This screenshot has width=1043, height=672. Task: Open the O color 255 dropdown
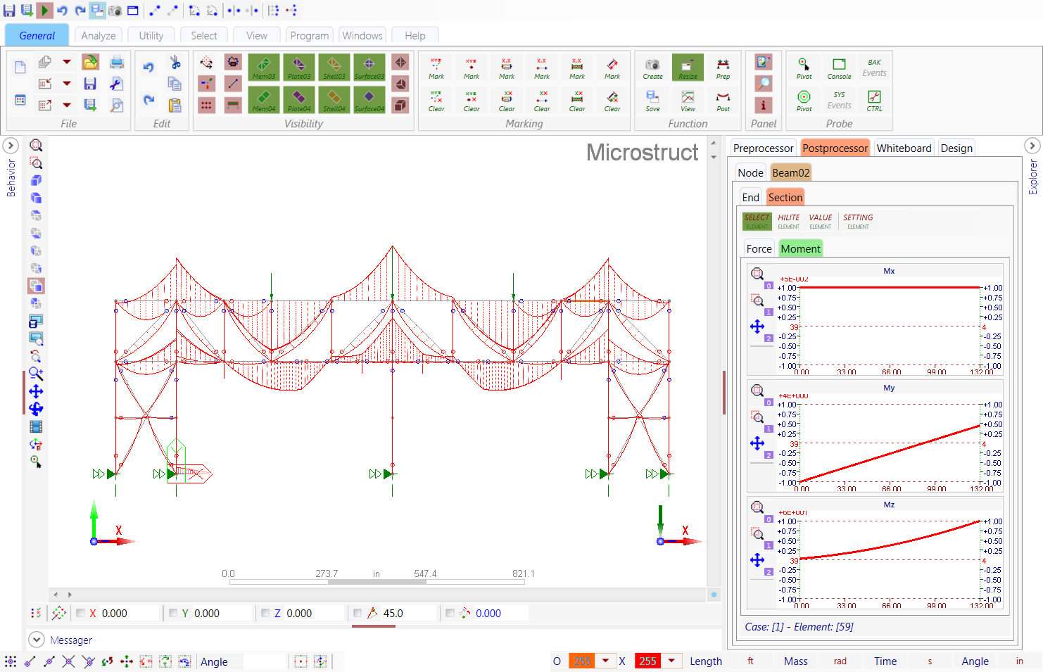pos(605,661)
